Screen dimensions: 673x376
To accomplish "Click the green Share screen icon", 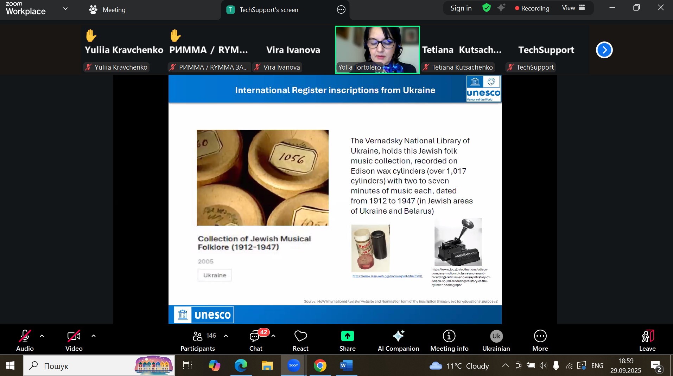I will [x=347, y=336].
